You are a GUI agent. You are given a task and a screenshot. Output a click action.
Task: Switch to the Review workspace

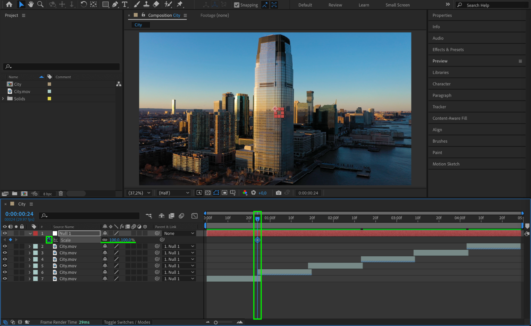(x=335, y=5)
